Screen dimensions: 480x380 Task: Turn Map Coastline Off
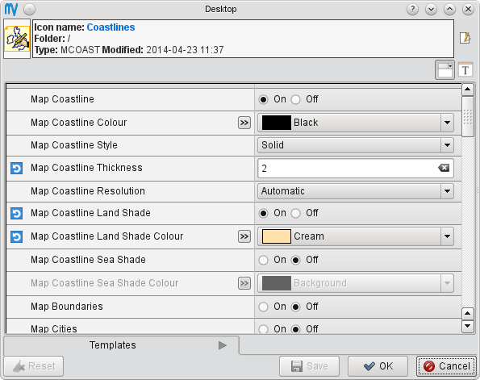point(296,99)
